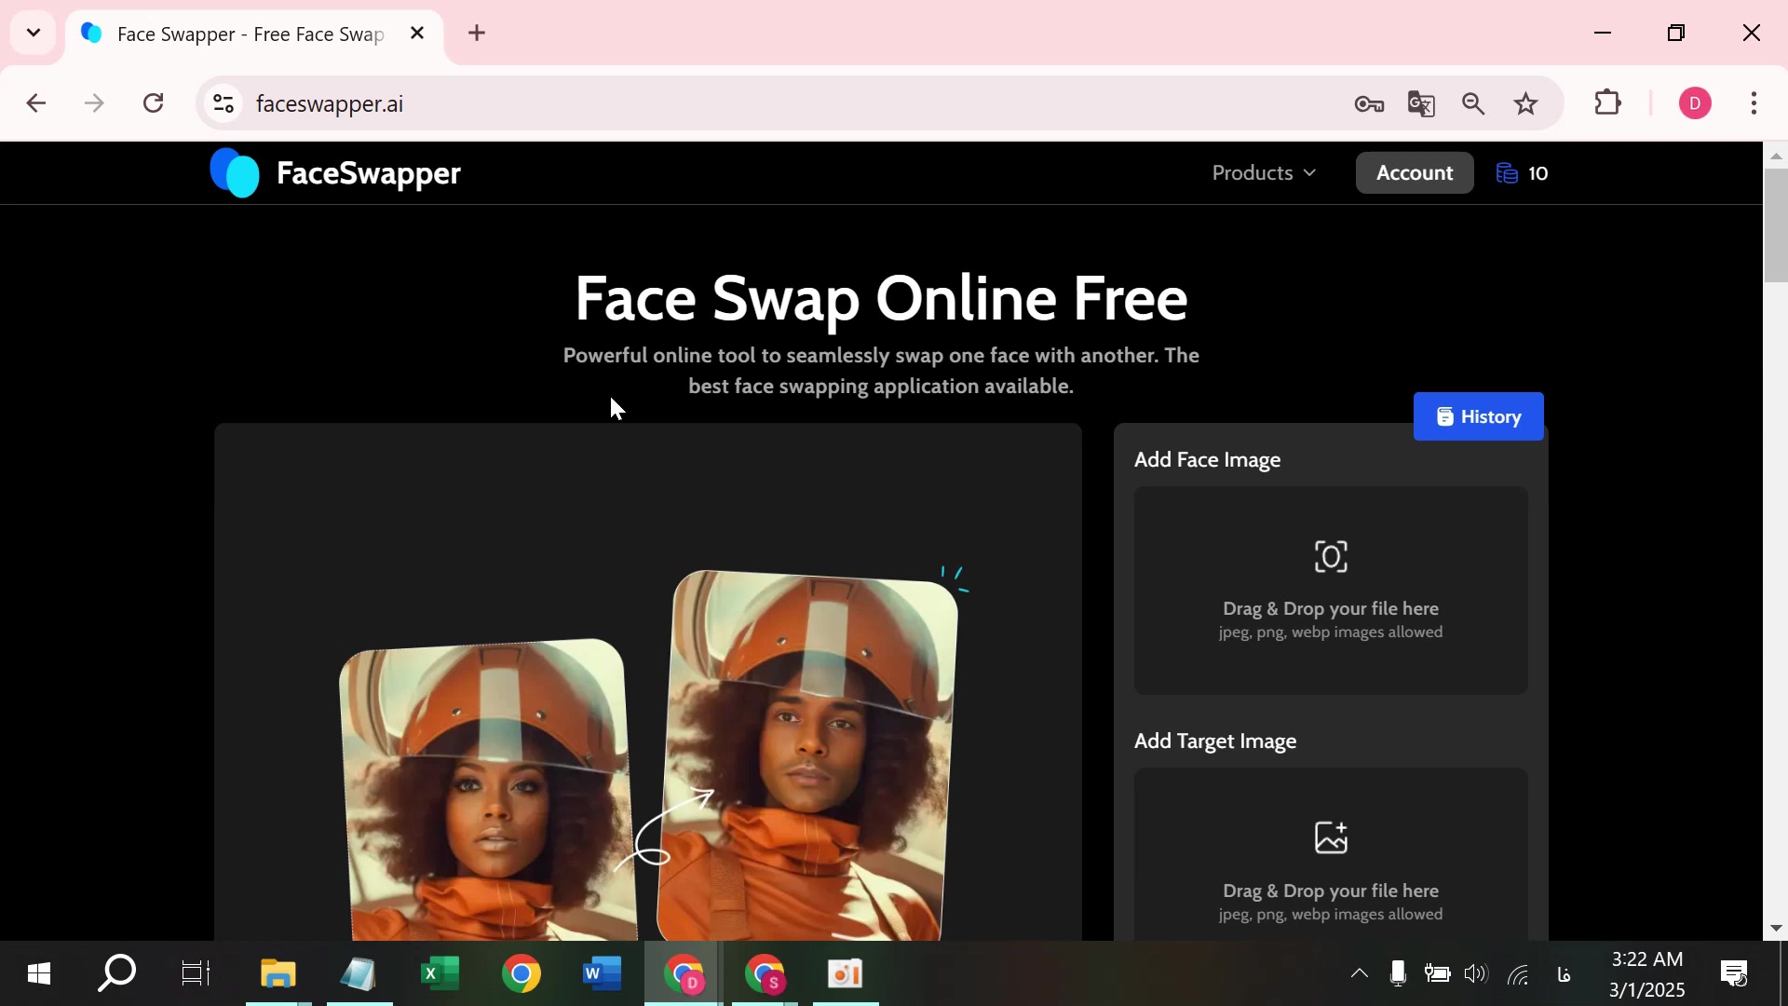Open a new browser tab
Image resolution: width=1788 pixels, height=1006 pixels.
[x=477, y=34]
